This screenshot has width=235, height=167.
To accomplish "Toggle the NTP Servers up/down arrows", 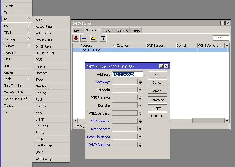I will 140,121.
